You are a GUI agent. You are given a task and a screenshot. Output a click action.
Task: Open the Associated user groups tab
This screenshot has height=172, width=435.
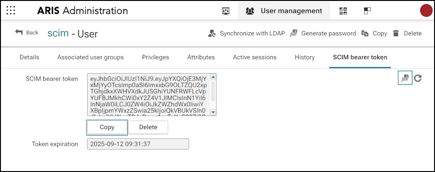click(90, 57)
